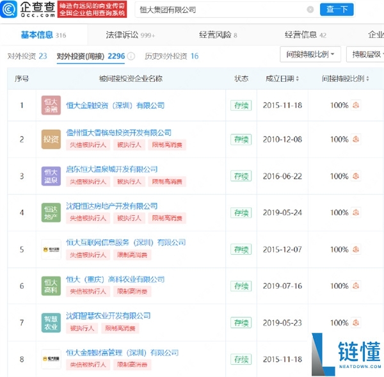Click the date 2016-06-22 cell
The width and height of the screenshot is (384, 377).
click(282, 176)
